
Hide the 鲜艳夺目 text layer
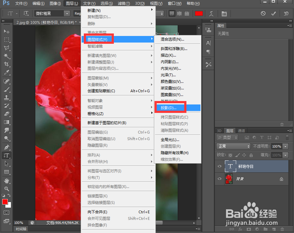[x=219, y=166]
